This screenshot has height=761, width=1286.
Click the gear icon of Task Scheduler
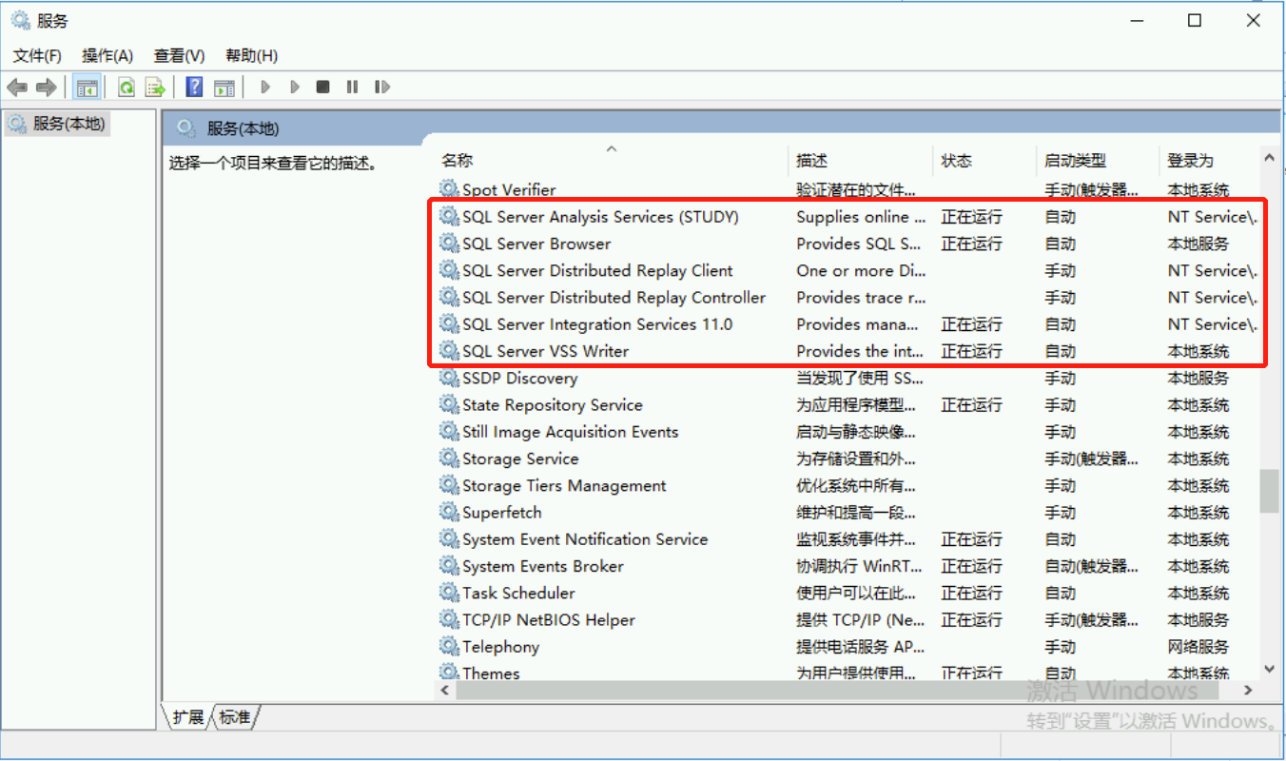click(x=449, y=593)
